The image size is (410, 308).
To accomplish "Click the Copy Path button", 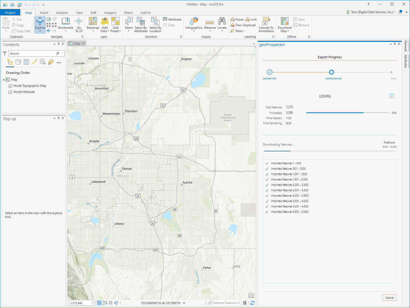I will [21, 31].
